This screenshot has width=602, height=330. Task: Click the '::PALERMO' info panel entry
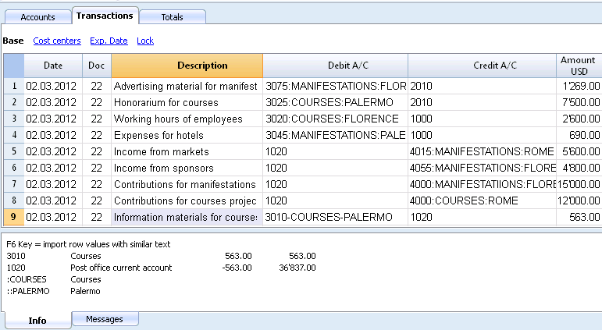28,291
